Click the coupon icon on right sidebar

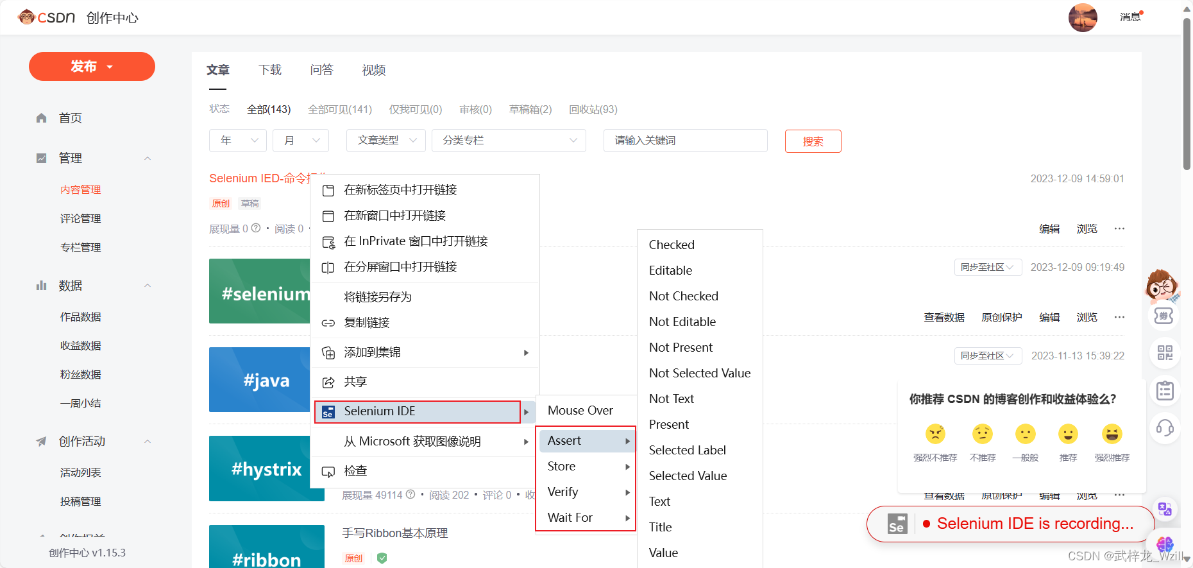[1165, 316]
